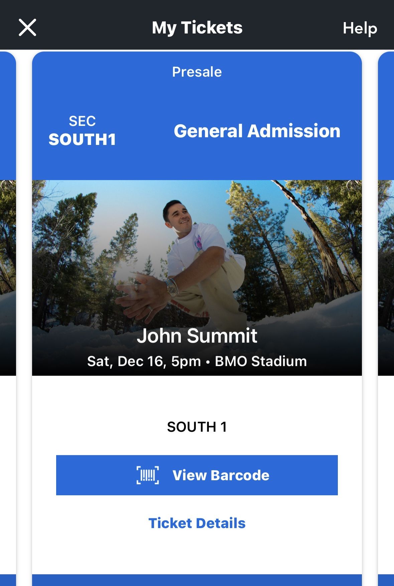Screen dimensions: 394x586
Task: Tap the Presale label on the ticket
Action: (x=197, y=72)
